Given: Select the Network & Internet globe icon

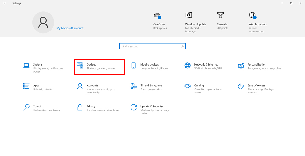Looking at the screenshot, I should point(187,66).
